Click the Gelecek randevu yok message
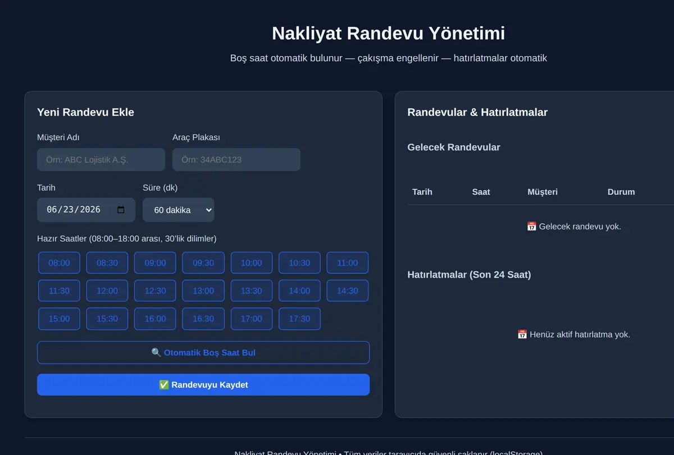Image resolution: width=674 pixels, height=455 pixels. [x=574, y=227]
